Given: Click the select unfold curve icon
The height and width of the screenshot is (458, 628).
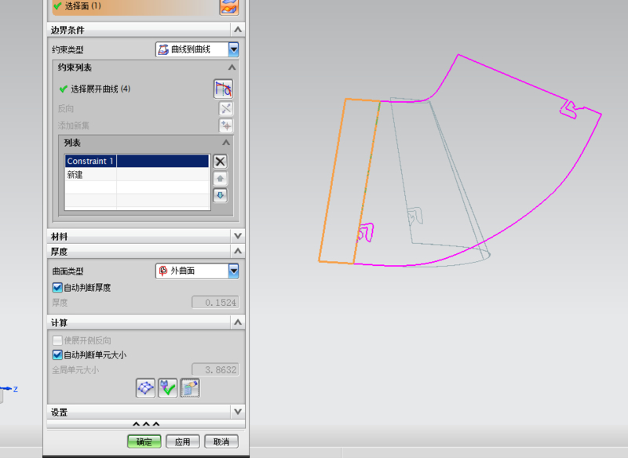Looking at the screenshot, I should 223,89.
